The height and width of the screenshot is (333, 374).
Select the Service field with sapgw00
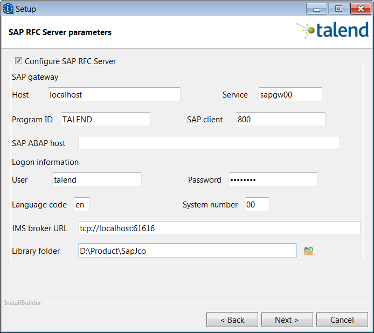(x=290, y=94)
